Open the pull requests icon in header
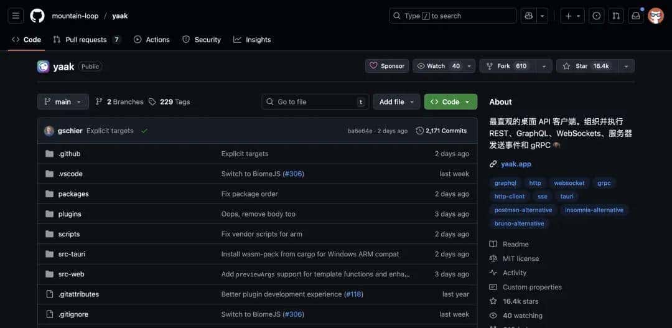This screenshot has width=672, height=328. pyautogui.click(x=616, y=16)
